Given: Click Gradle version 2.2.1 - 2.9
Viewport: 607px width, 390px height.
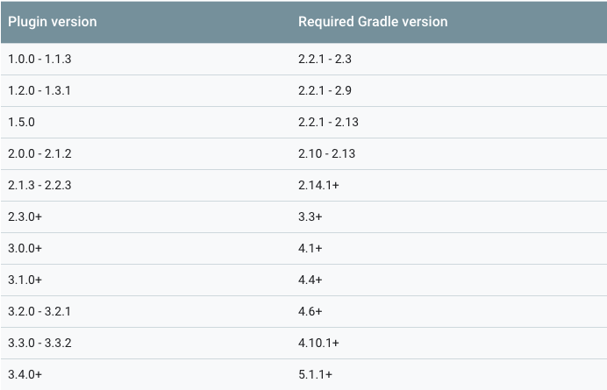Looking at the screenshot, I should click(325, 90).
